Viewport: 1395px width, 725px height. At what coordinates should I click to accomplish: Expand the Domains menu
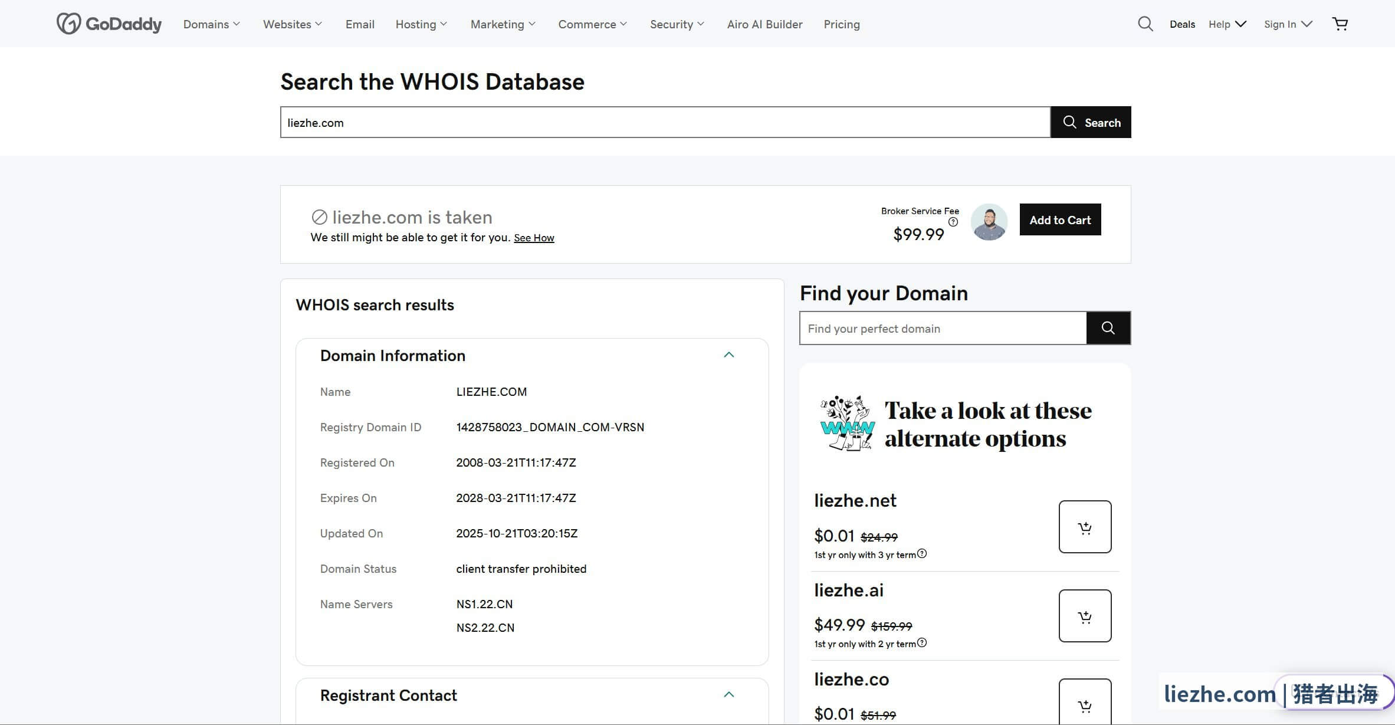point(211,24)
